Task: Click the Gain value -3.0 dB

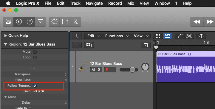Action: [x=38, y=91]
